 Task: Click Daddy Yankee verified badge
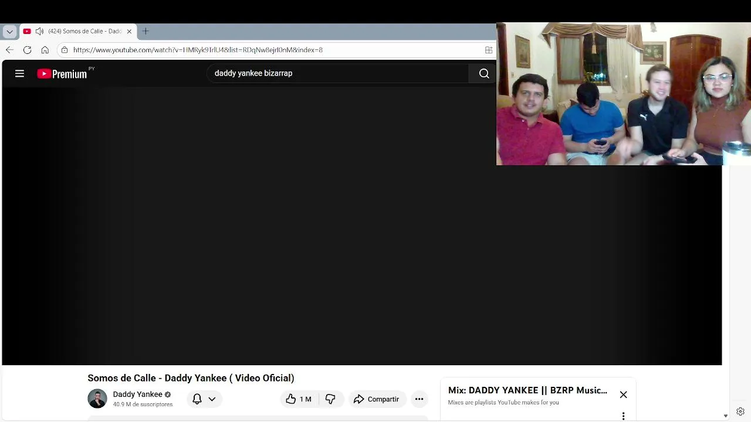coord(168,394)
